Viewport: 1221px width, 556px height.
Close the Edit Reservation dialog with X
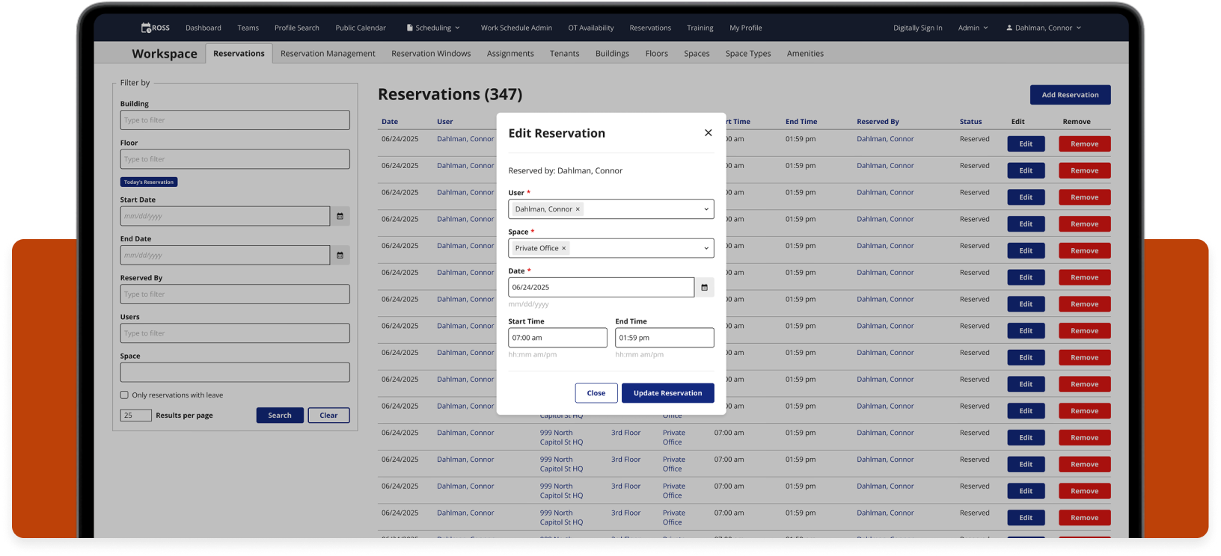[x=708, y=133]
